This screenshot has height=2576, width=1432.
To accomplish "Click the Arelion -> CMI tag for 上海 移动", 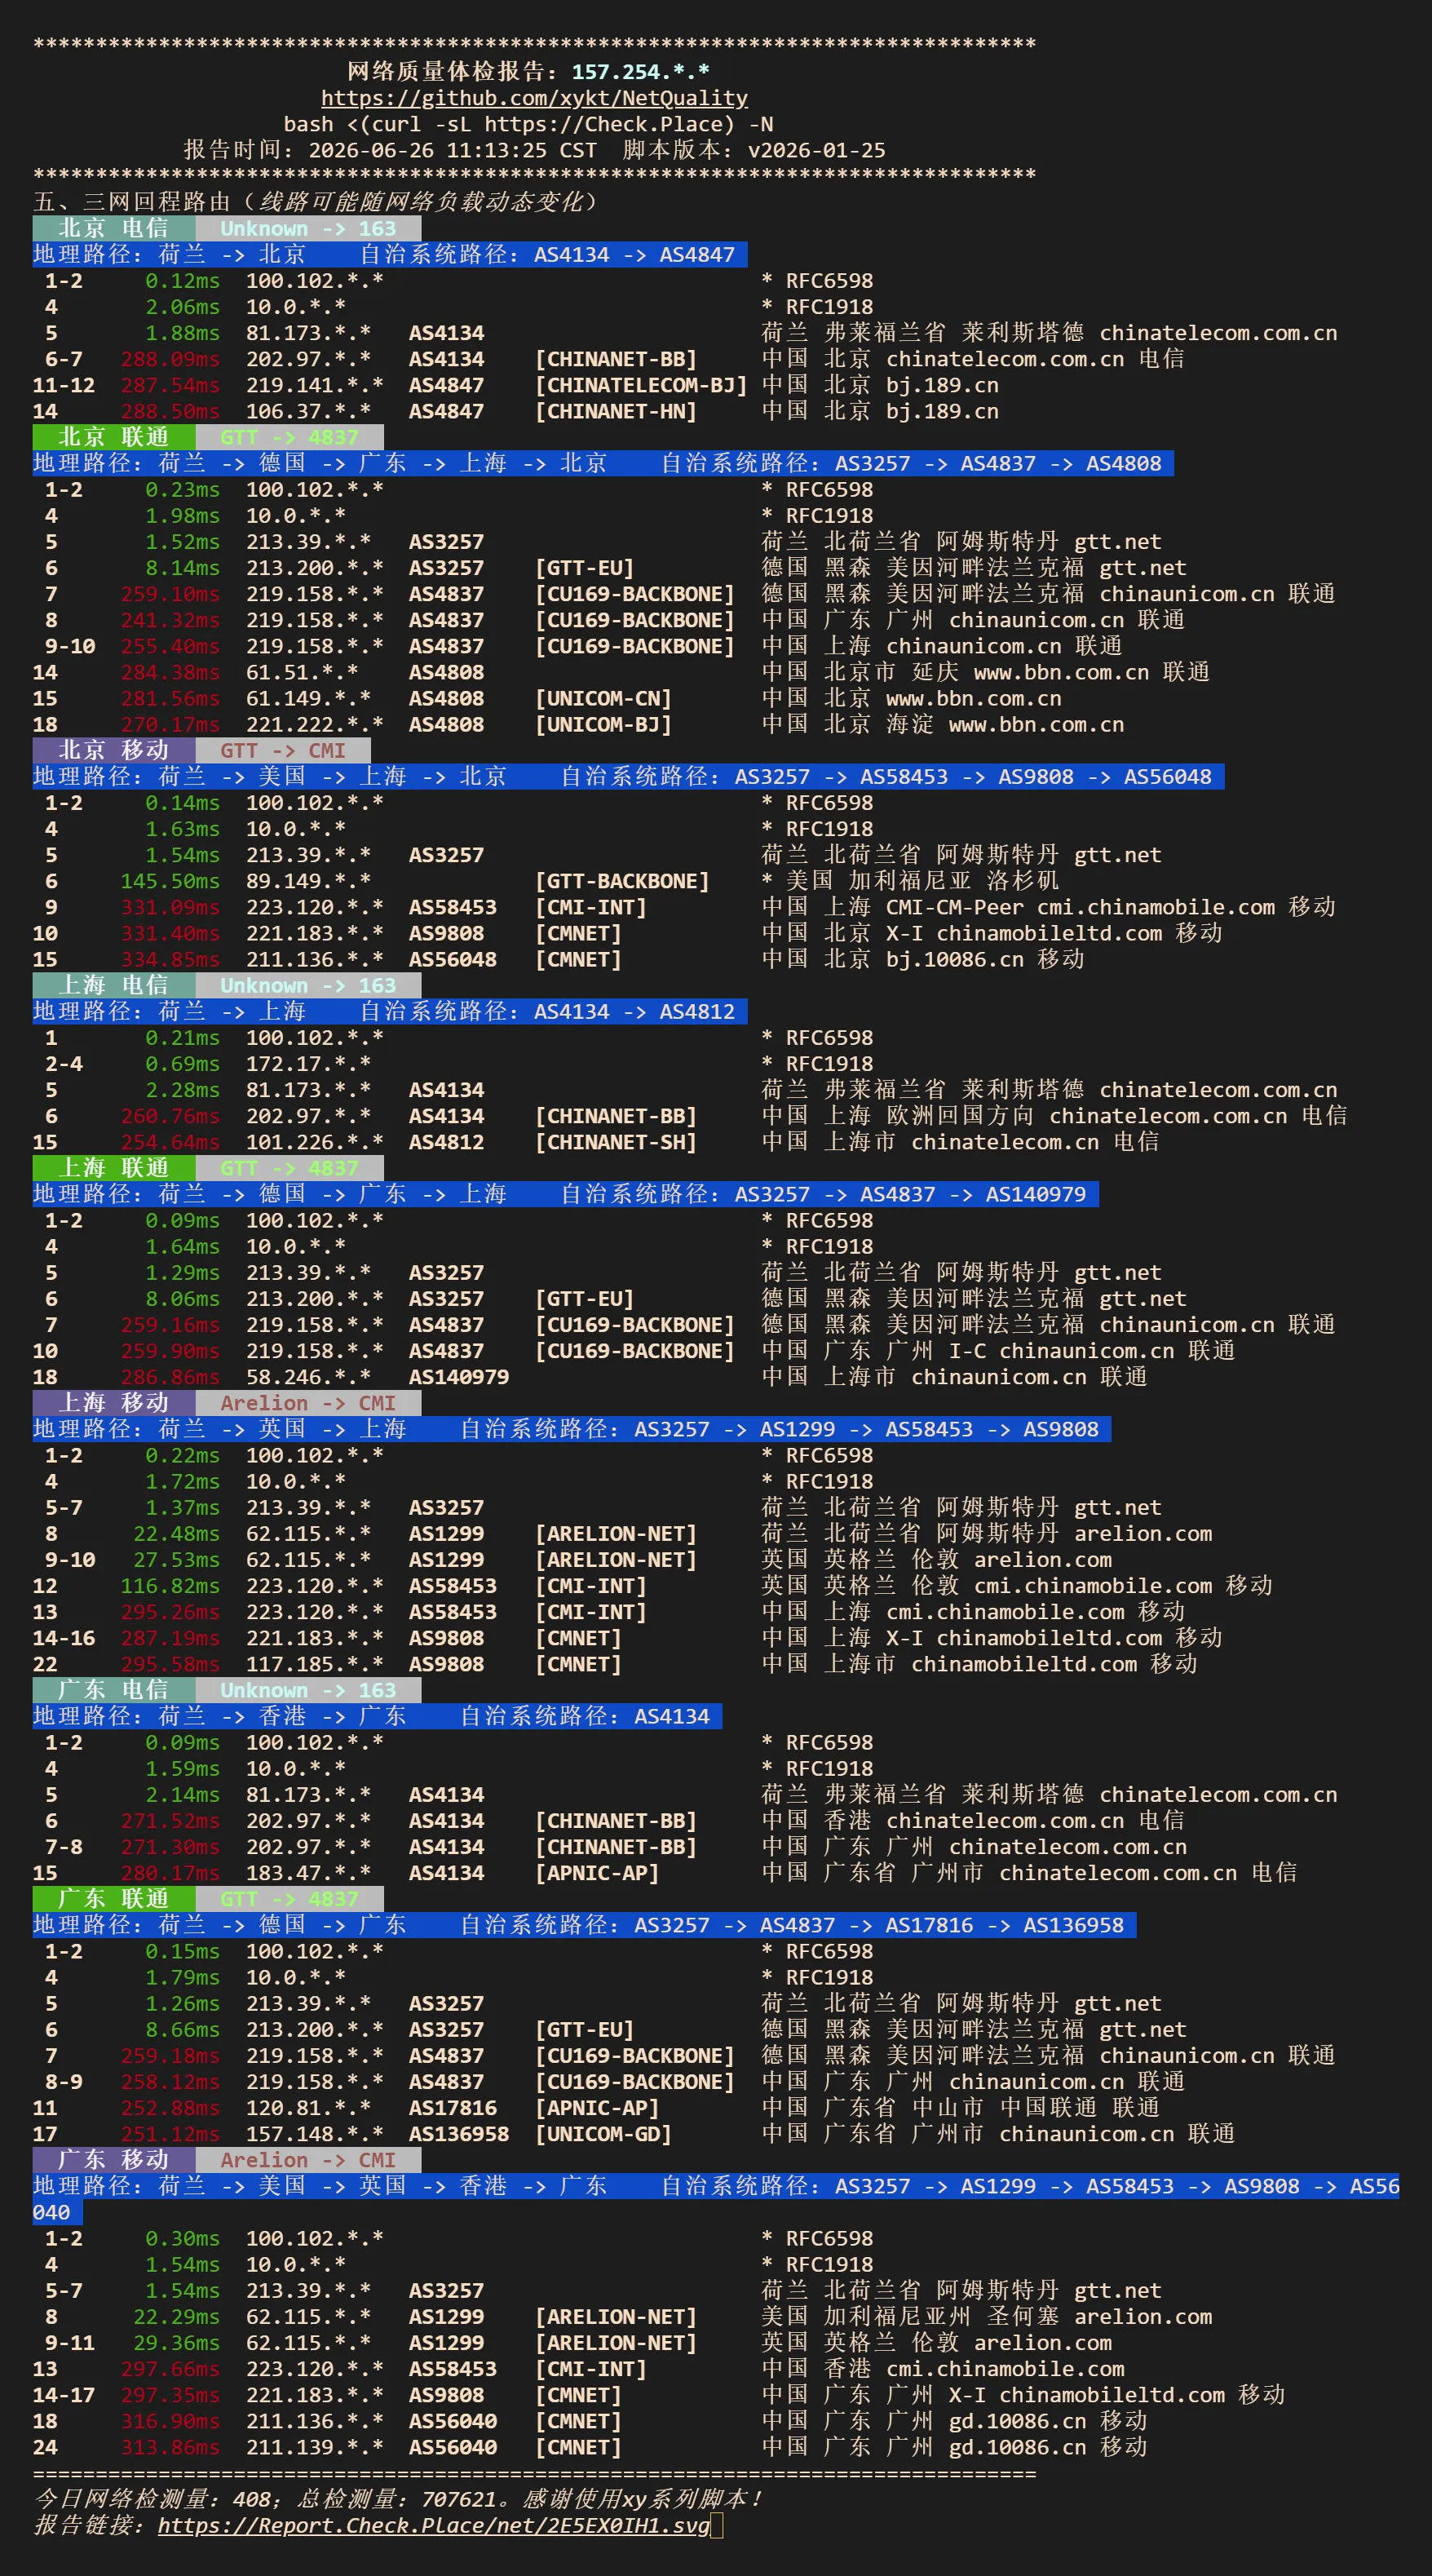I will pos(308,1403).
